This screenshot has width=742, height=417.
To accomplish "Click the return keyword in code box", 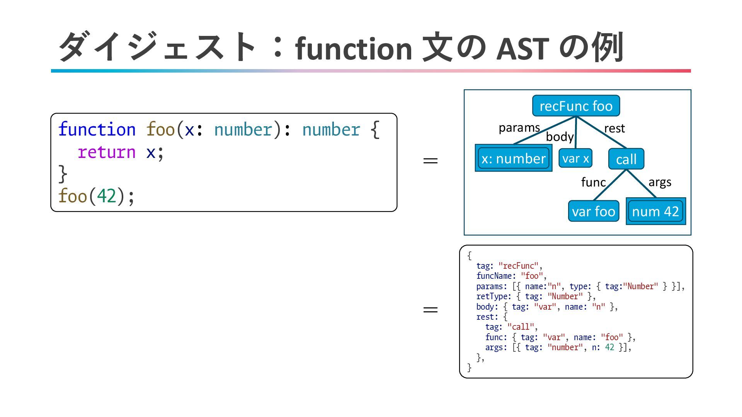I will (107, 152).
